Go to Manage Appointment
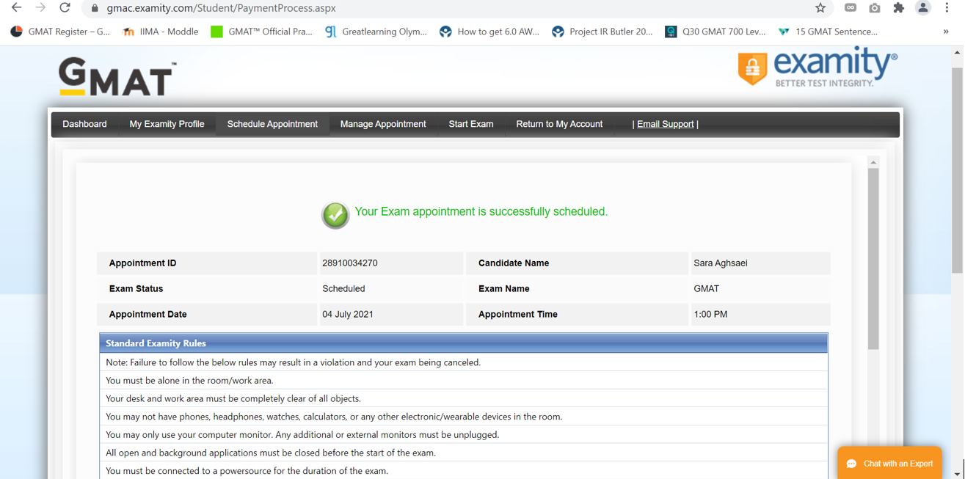Viewport: 965px width, 479px height. [383, 124]
